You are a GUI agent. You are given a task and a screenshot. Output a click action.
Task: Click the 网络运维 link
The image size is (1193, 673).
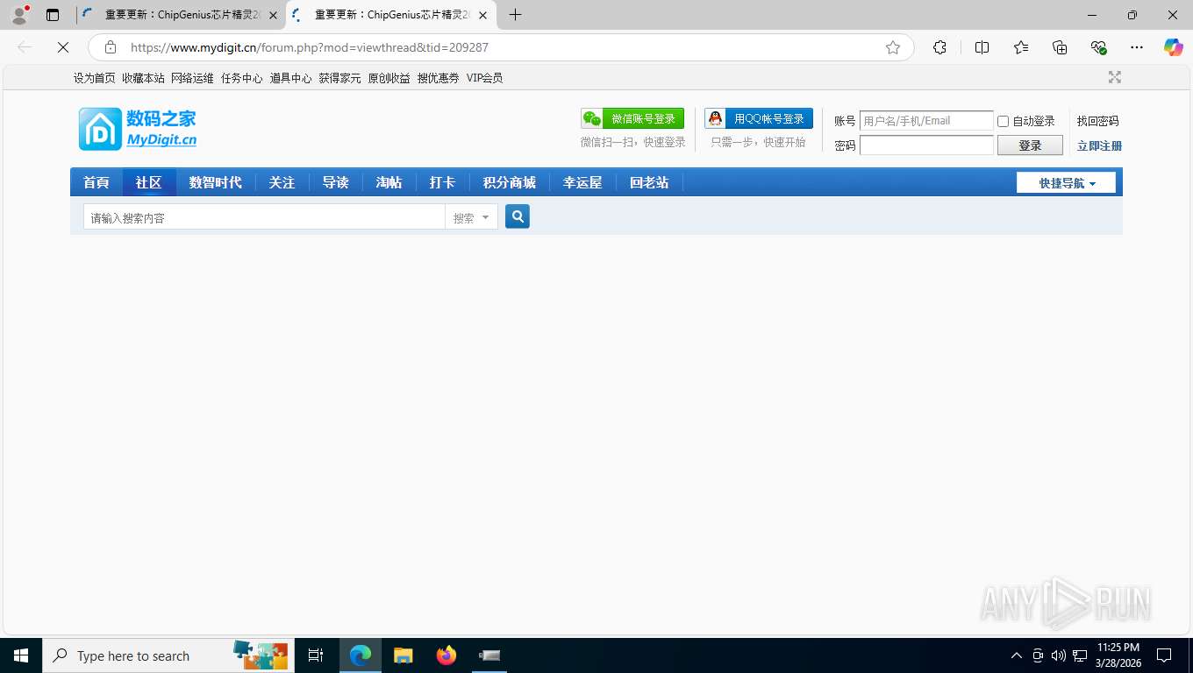193,78
